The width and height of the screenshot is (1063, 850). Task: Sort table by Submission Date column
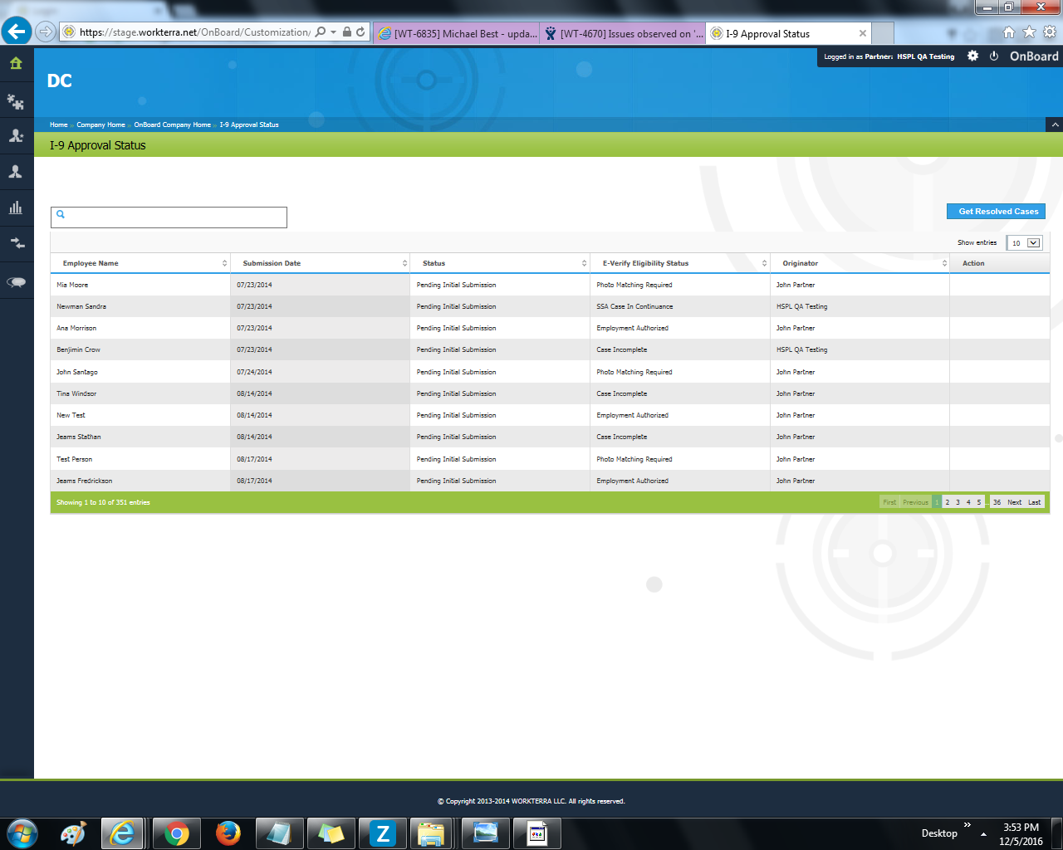pyautogui.click(x=321, y=263)
